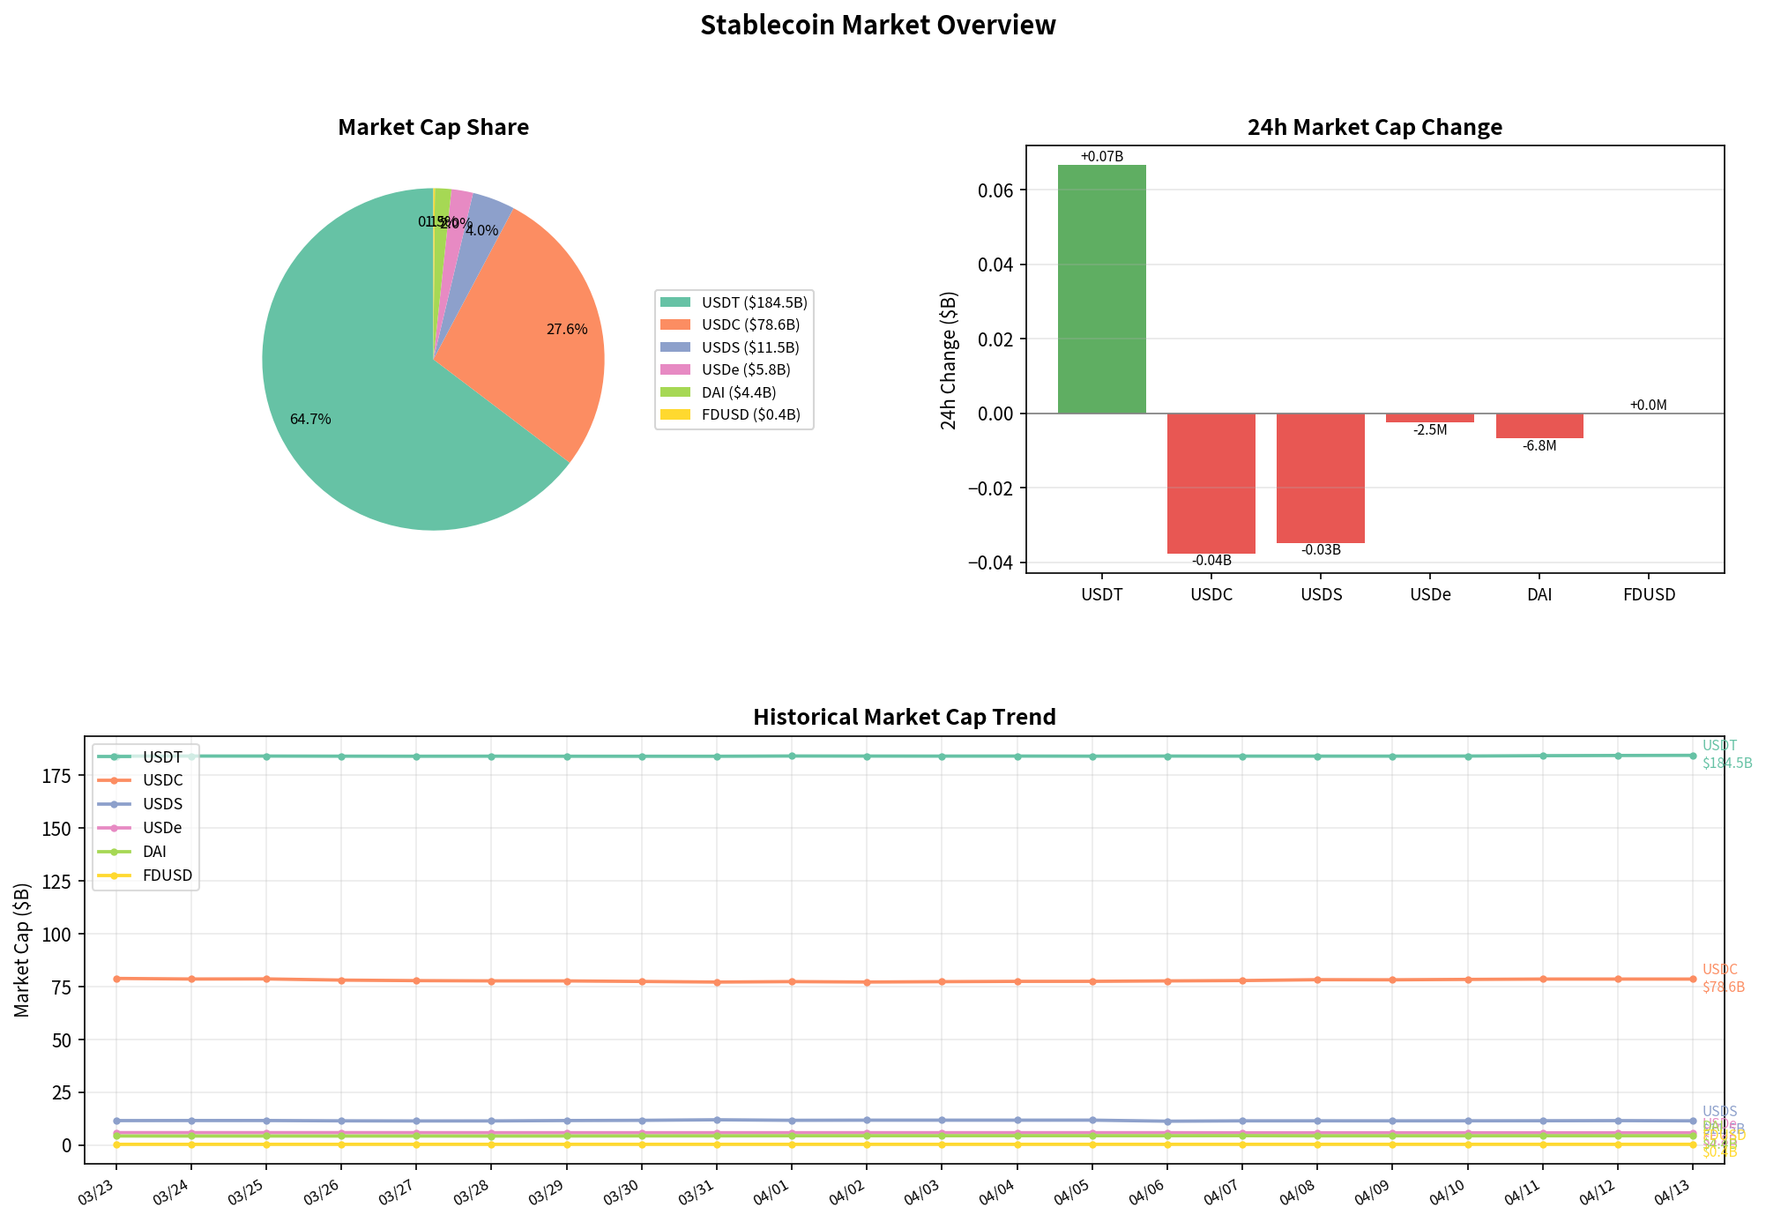1766x1222 pixels.
Task: Click the "-2.5M" bar value label
Action: coord(1430,430)
